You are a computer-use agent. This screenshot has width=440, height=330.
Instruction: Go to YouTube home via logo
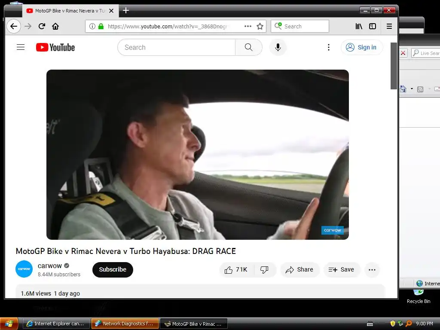[55, 47]
